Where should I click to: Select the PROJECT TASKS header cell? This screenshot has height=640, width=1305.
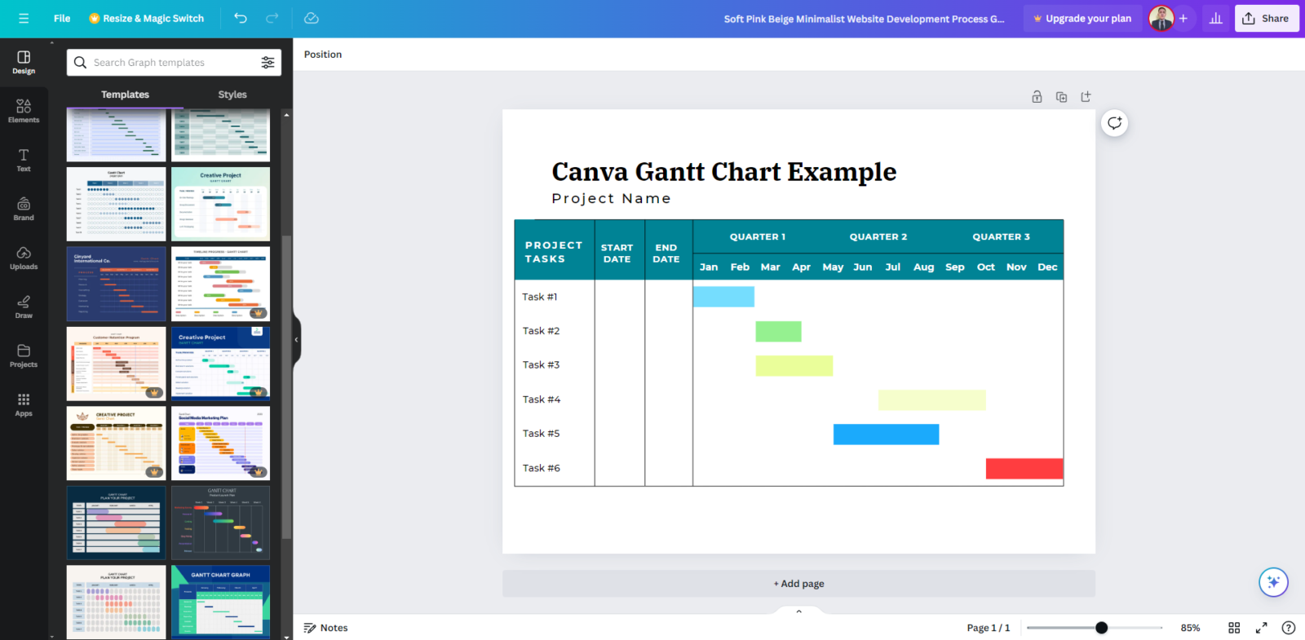(554, 252)
